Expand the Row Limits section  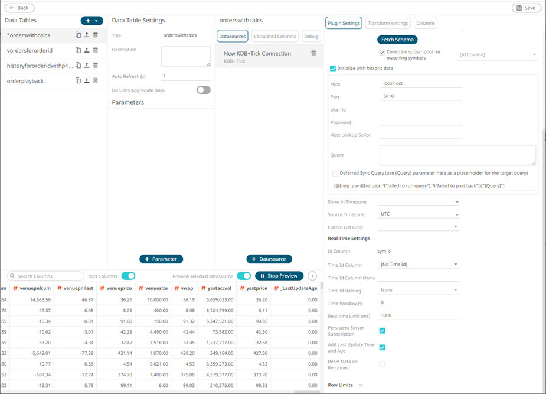(361, 385)
